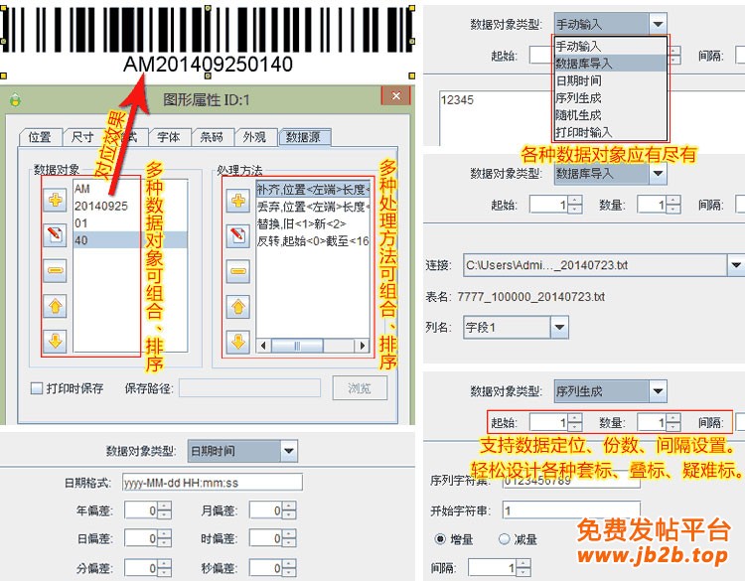This screenshot has width=745, height=581.
Task: Click the 开始字符串 input field
Action: [571, 510]
